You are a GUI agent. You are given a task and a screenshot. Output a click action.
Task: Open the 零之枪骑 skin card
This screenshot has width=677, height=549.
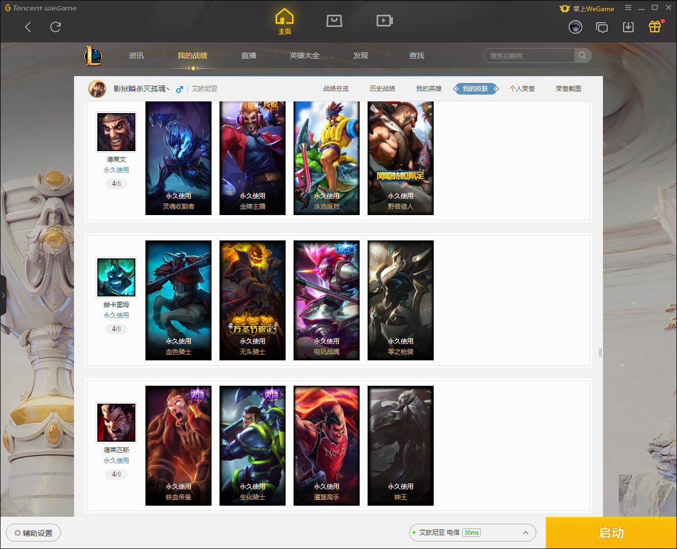(x=400, y=300)
